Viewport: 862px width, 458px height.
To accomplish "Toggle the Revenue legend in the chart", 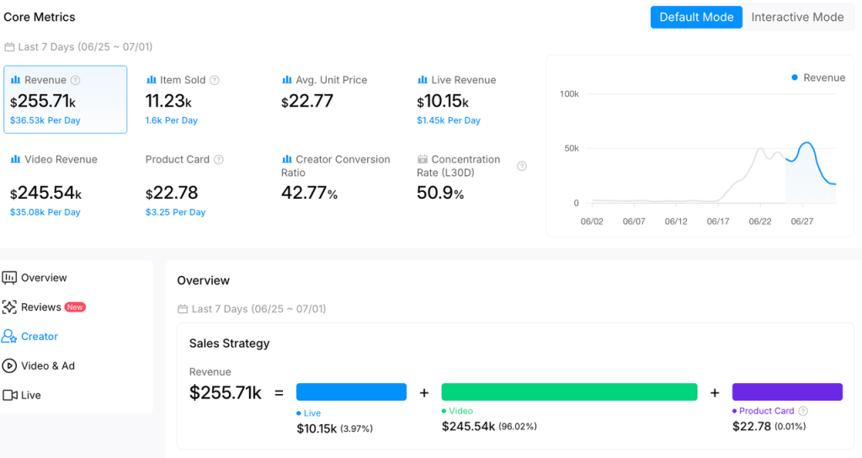I will (818, 78).
